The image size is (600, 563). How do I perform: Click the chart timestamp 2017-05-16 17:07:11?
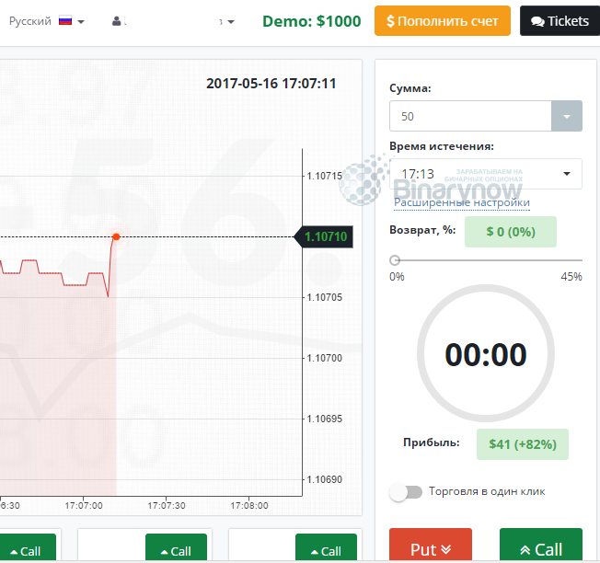point(271,84)
